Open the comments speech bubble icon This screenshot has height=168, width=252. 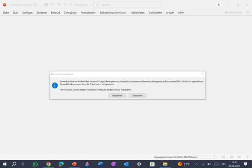pyautogui.click(x=247, y=12)
